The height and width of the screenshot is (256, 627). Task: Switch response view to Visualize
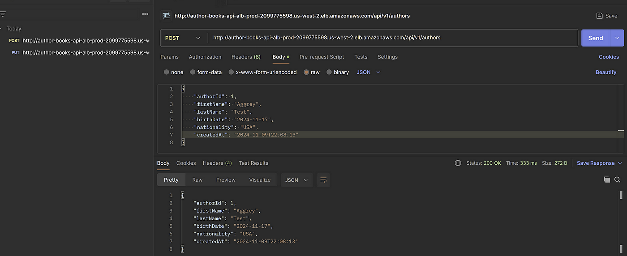click(x=260, y=180)
